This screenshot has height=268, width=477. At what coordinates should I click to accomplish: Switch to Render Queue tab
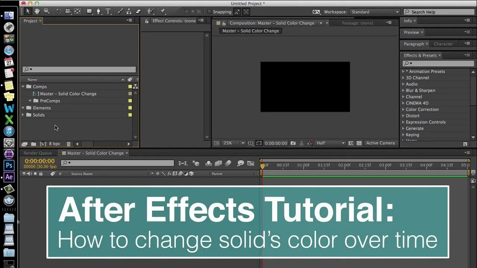click(x=38, y=153)
